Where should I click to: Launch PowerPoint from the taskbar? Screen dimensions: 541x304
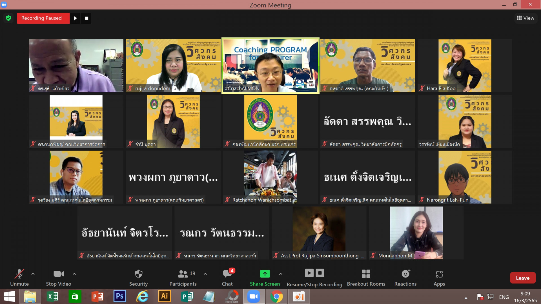click(97, 296)
